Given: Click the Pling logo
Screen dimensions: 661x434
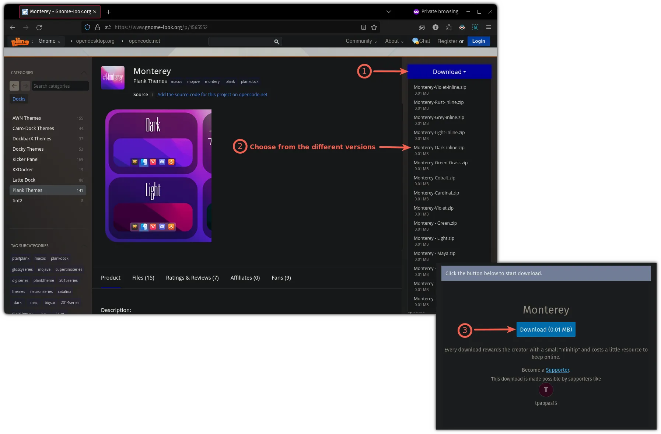Looking at the screenshot, I should (x=20, y=41).
